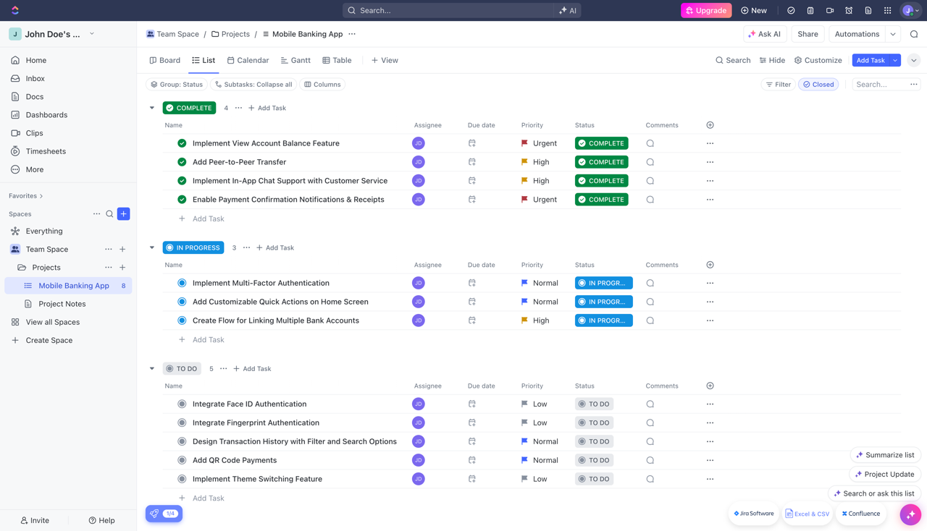This screenshot has width=927, height=531.
Task: Collapse the IN PROGRESS task group
Action: [151, 247]
